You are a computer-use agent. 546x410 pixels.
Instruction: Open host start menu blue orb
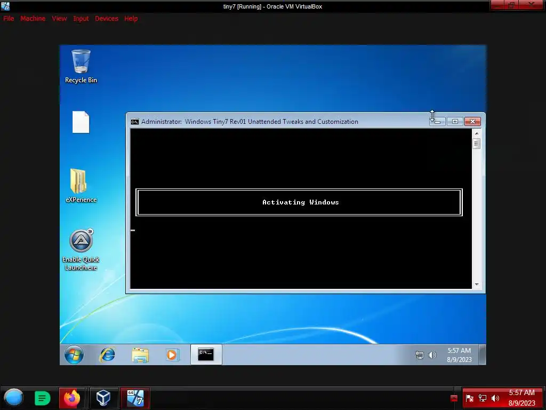coord(13,398)
